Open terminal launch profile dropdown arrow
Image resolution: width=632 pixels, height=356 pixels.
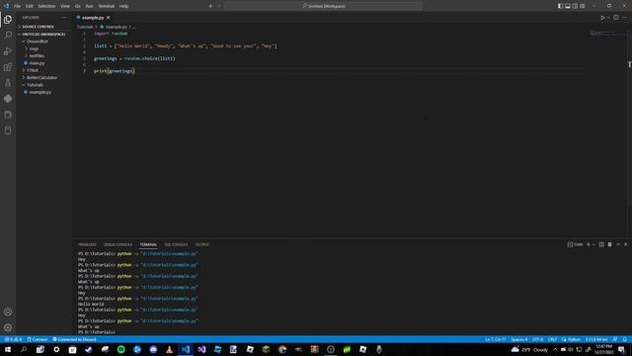coord(593,244)
